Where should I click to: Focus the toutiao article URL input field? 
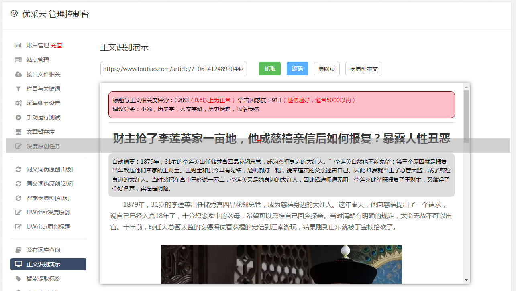tap(173, 69)
